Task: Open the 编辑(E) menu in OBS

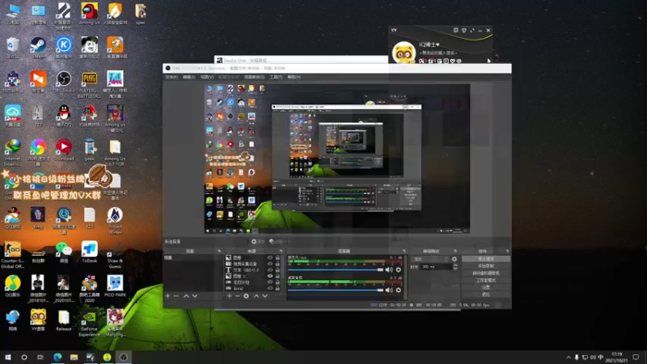Action: [x=189, y=77]
